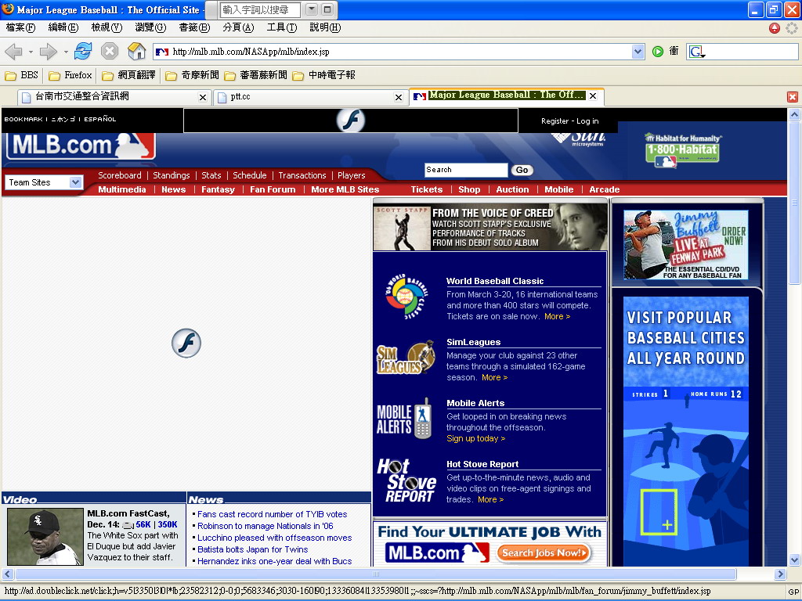Image resolution: width=802 pixels, height=601 pixels.
Task: Click the browser Reload button
Action: click(83, 52)
